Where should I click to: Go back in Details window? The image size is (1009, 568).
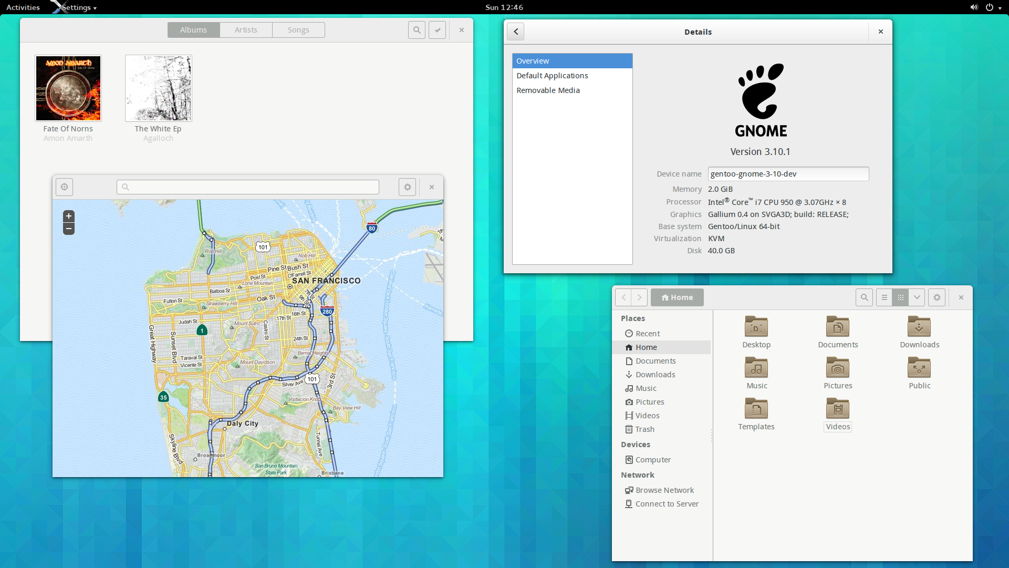pos(516,32)
